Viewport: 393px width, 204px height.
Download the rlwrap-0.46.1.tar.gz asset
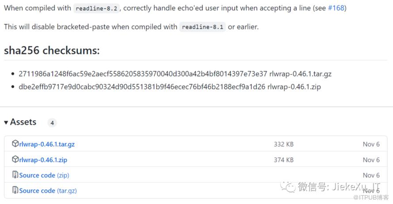tap(47, 144)
